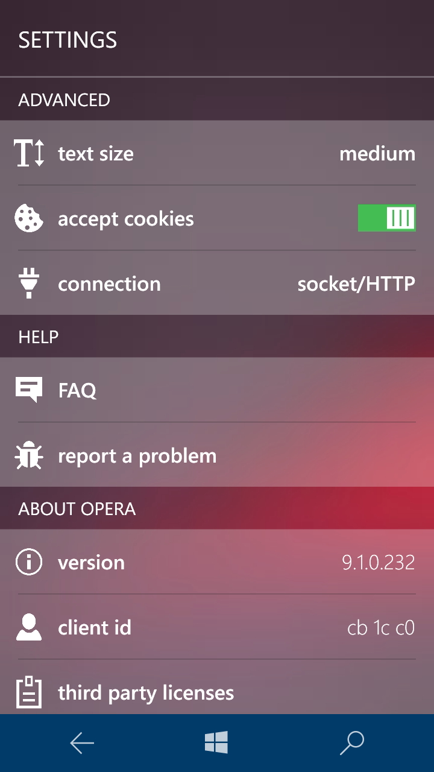Click the bug icon for reporting problems

(x=29, y=455)
